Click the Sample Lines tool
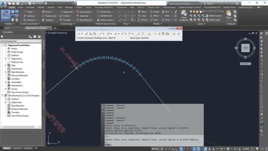Viewport: 268px width, 151px height. [x=104, y=16]
